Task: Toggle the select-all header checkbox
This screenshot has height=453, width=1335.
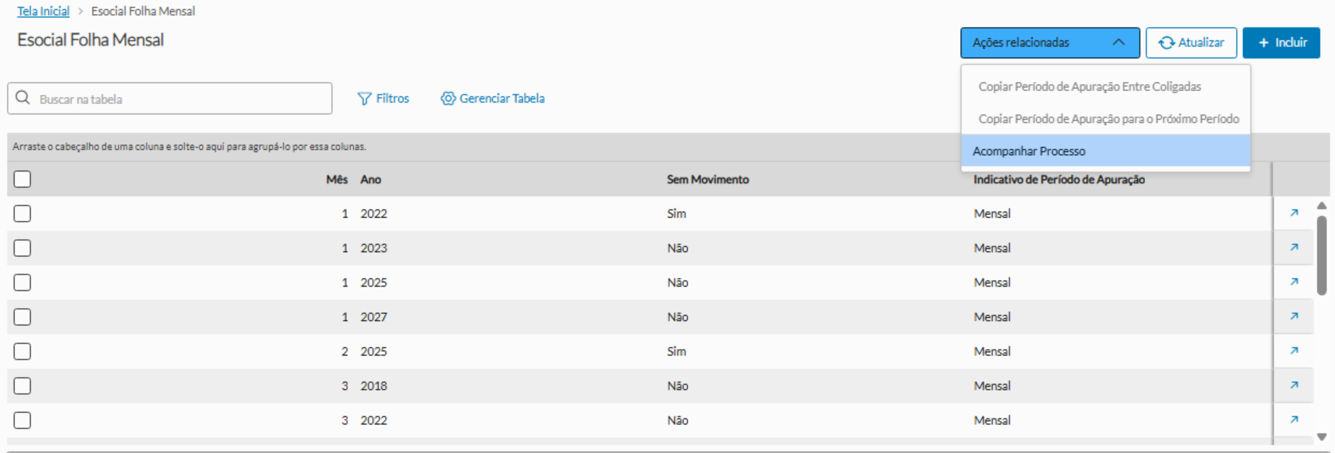Action: [22, 179]
